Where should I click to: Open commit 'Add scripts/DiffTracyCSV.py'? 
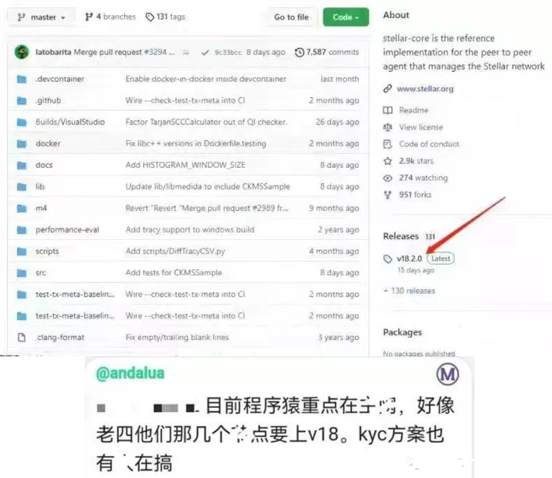point(175,251)
